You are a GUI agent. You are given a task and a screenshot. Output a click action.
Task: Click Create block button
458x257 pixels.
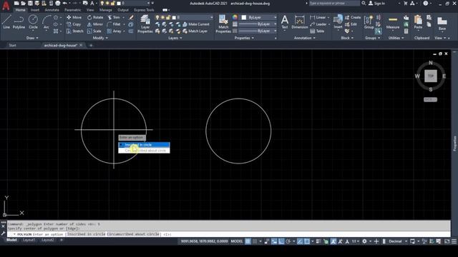[x=353, y=17]
